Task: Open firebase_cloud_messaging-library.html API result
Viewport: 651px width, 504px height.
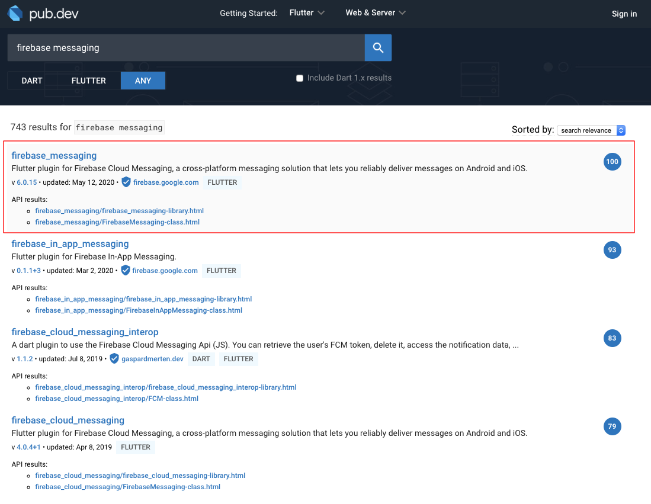Action: (x=140, y=476)
